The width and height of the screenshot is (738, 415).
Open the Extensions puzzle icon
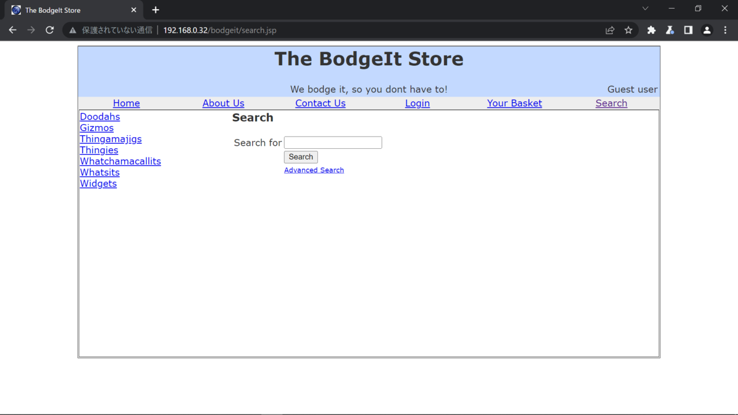click(651, 30)
